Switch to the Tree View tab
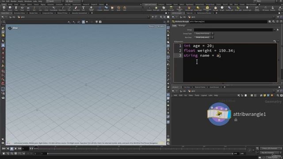Viewport: 283px width, 159px height. (187, 87)
